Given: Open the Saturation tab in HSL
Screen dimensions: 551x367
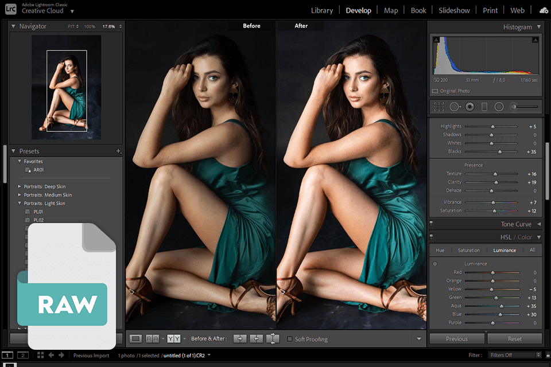Looking at the screenshot, I should tap(468, 251).
